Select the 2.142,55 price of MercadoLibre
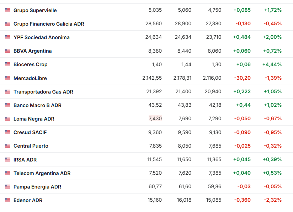The height and width of the screenshot is (212, 293). pyautogui.click(x=151, y=78)
